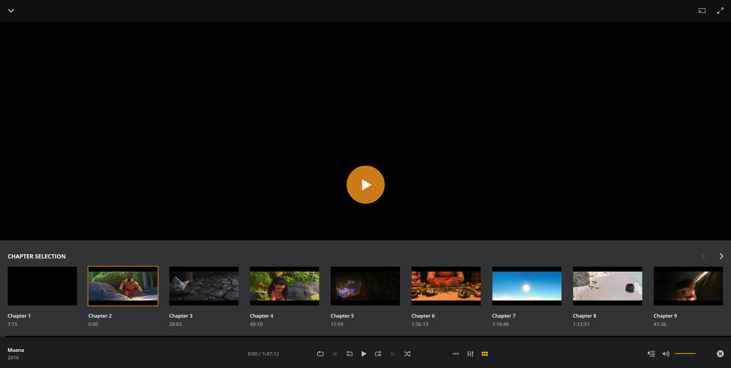Toggle the repeat icon
This screenshot has height=368, width=731.
pos(320,354)
